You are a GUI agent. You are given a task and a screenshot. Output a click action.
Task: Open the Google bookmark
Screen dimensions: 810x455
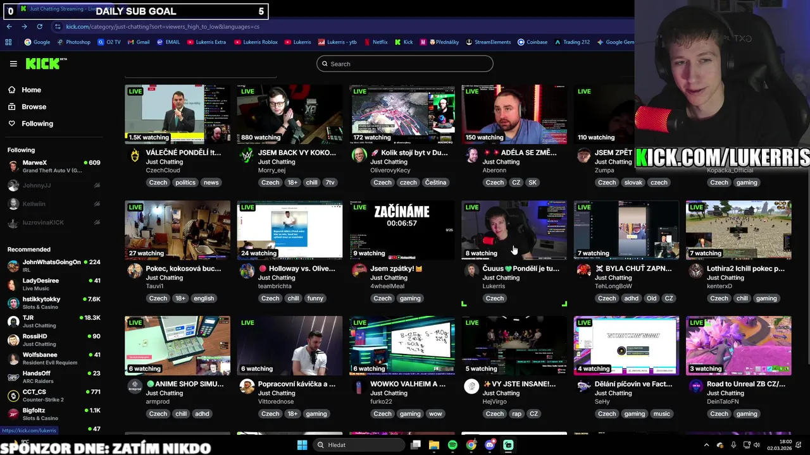[37, 42]
